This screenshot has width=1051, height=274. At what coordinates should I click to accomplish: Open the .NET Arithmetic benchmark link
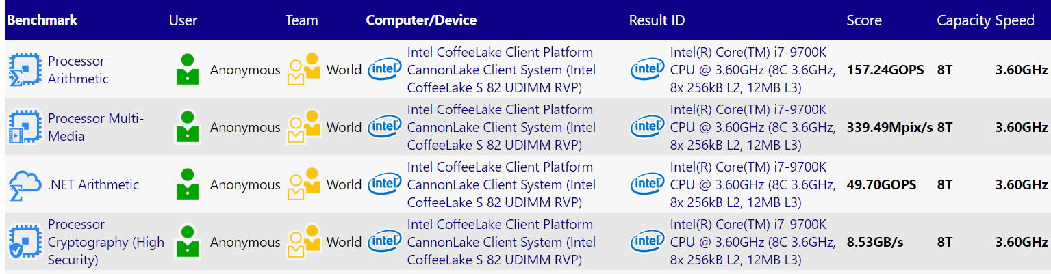pyautogui.click(x=93, y=184)
